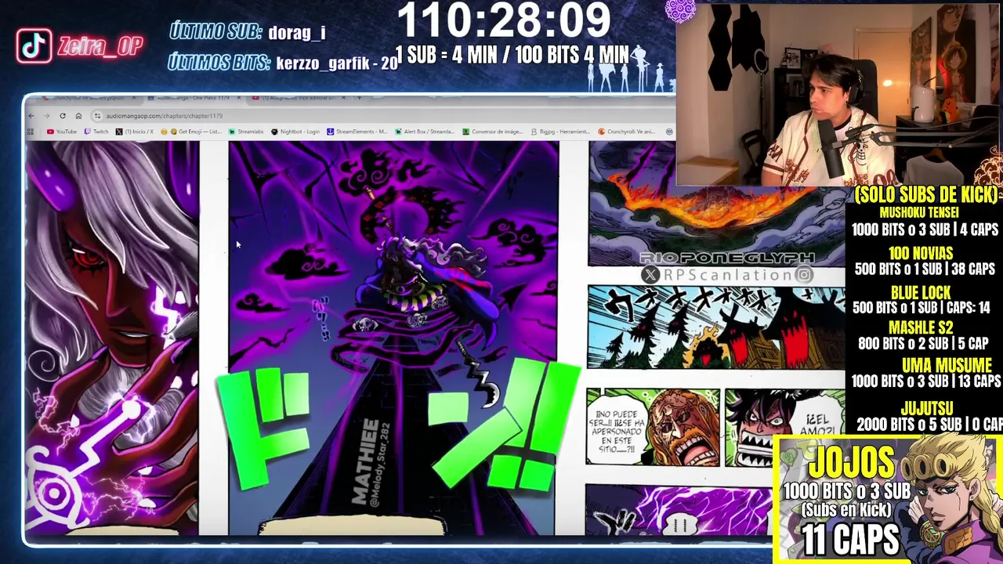Open the Crunchyroll bookmark
The width and height of the screenshot is (1003, 564).
(626, 132)
